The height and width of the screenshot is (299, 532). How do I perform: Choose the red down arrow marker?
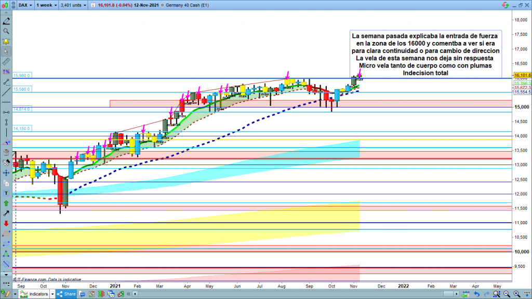pyautogui.click(x=6, y=223)
